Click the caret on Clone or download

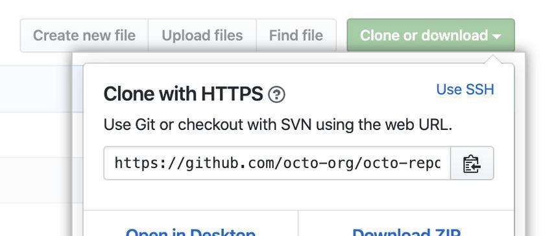497,36
